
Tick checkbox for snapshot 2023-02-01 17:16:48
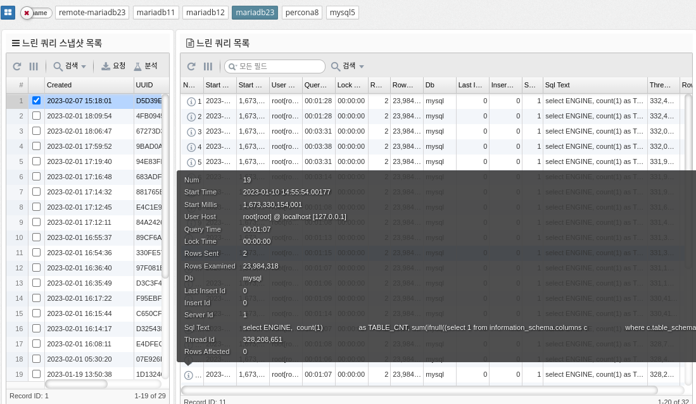click(36, 177)
